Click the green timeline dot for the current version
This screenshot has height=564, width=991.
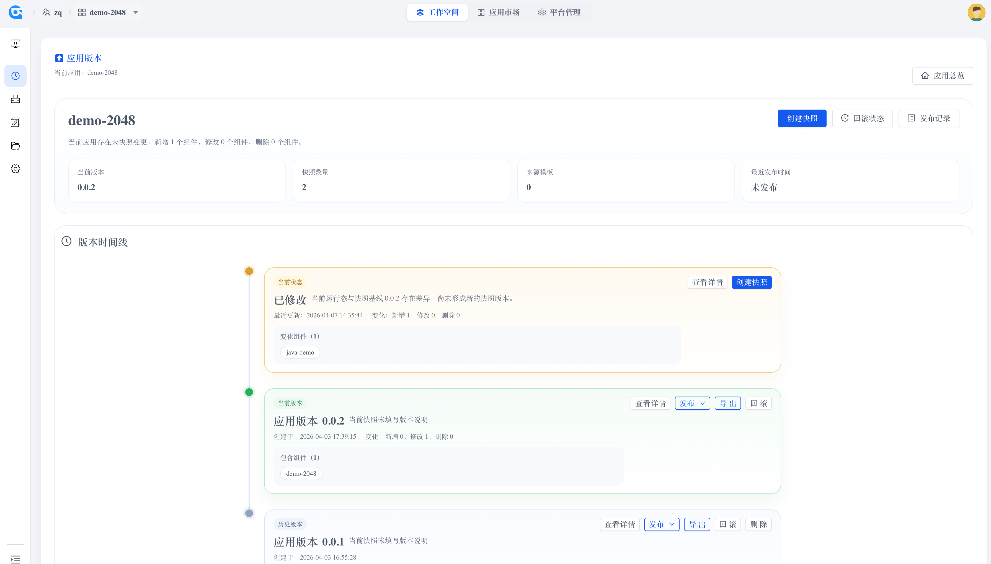pos(249,392)
